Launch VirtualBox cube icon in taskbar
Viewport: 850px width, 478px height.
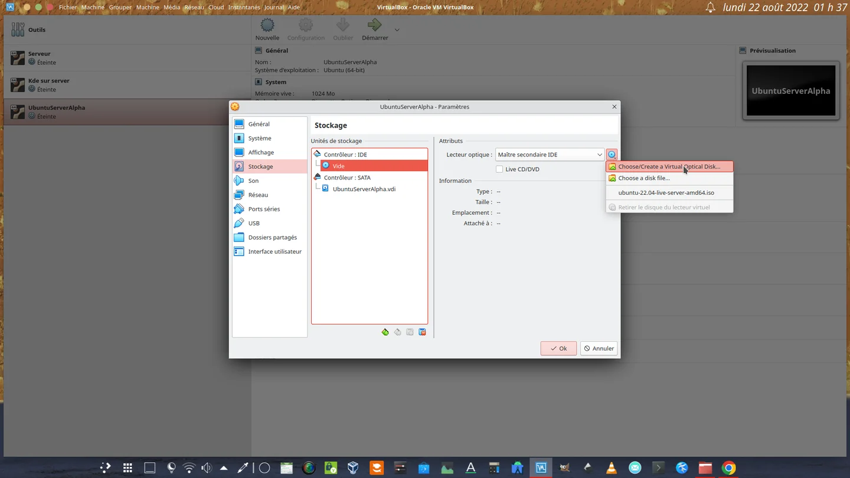coord(353,468)
